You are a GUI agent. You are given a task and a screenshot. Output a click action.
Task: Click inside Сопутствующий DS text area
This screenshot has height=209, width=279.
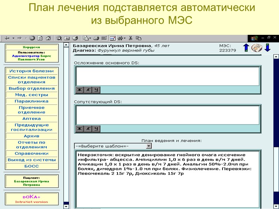tap(168, 115)
